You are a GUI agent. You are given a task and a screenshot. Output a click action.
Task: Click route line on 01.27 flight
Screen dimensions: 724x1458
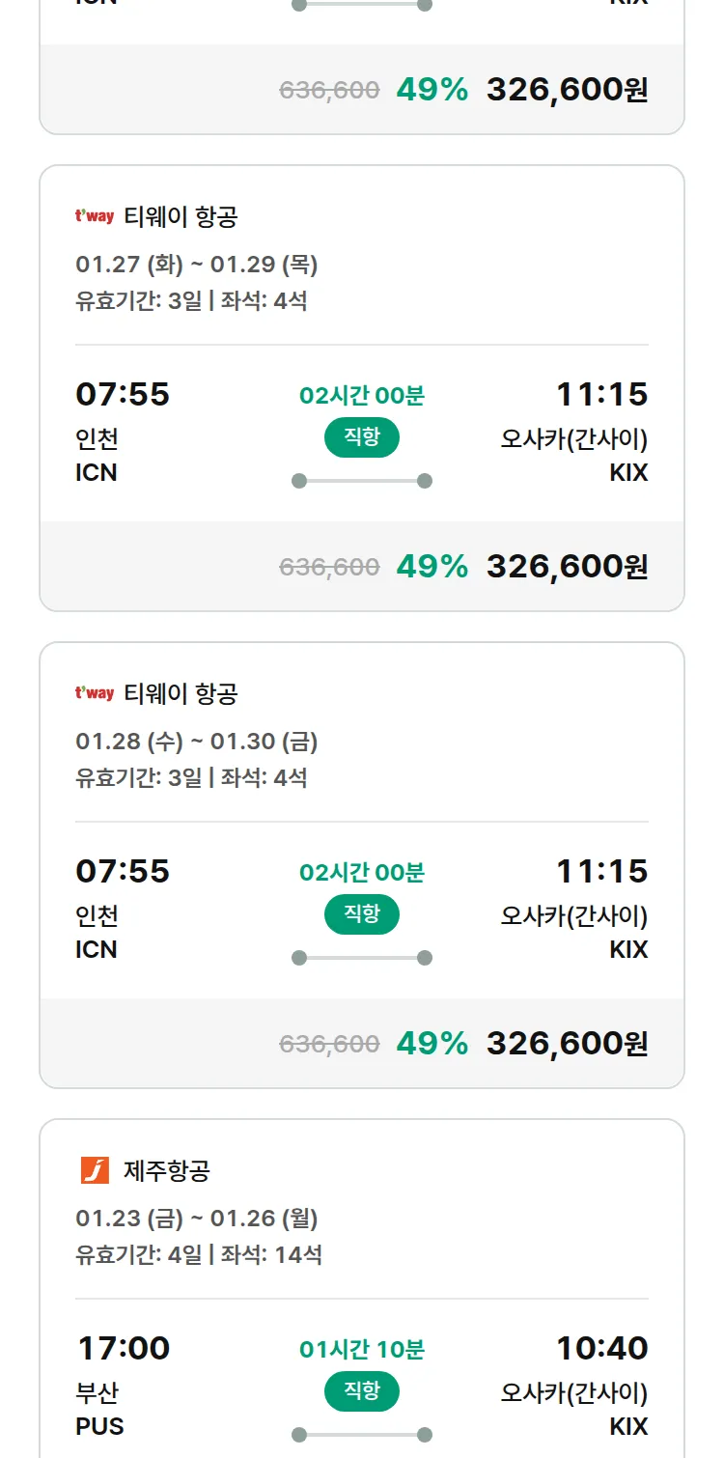tap(362, 481)
